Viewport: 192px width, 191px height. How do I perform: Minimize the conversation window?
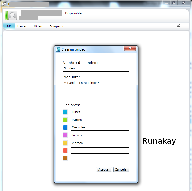[x=166, y=3]
